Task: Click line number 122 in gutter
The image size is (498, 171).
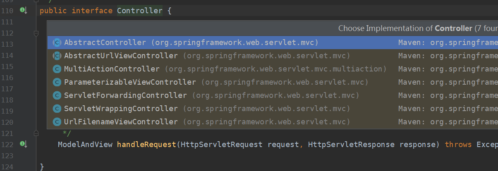Action: [8, 145]
